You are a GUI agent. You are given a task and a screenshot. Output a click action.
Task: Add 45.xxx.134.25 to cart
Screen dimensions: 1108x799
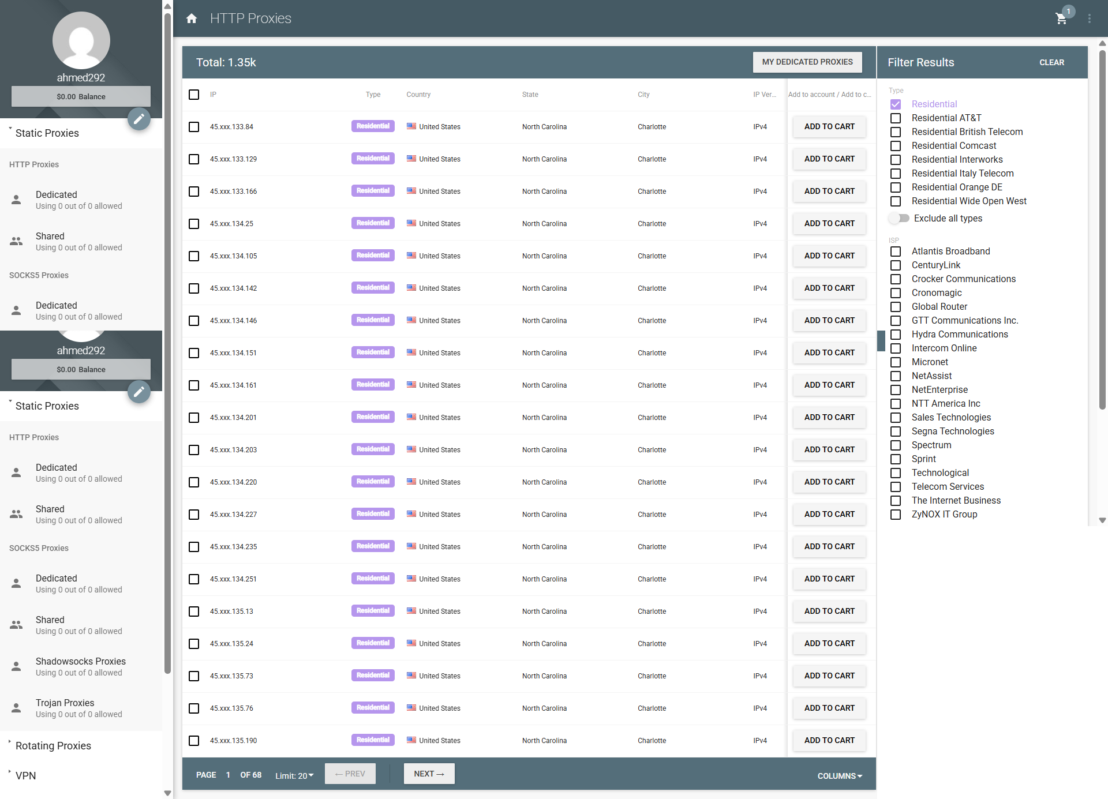tap(829, 224)
